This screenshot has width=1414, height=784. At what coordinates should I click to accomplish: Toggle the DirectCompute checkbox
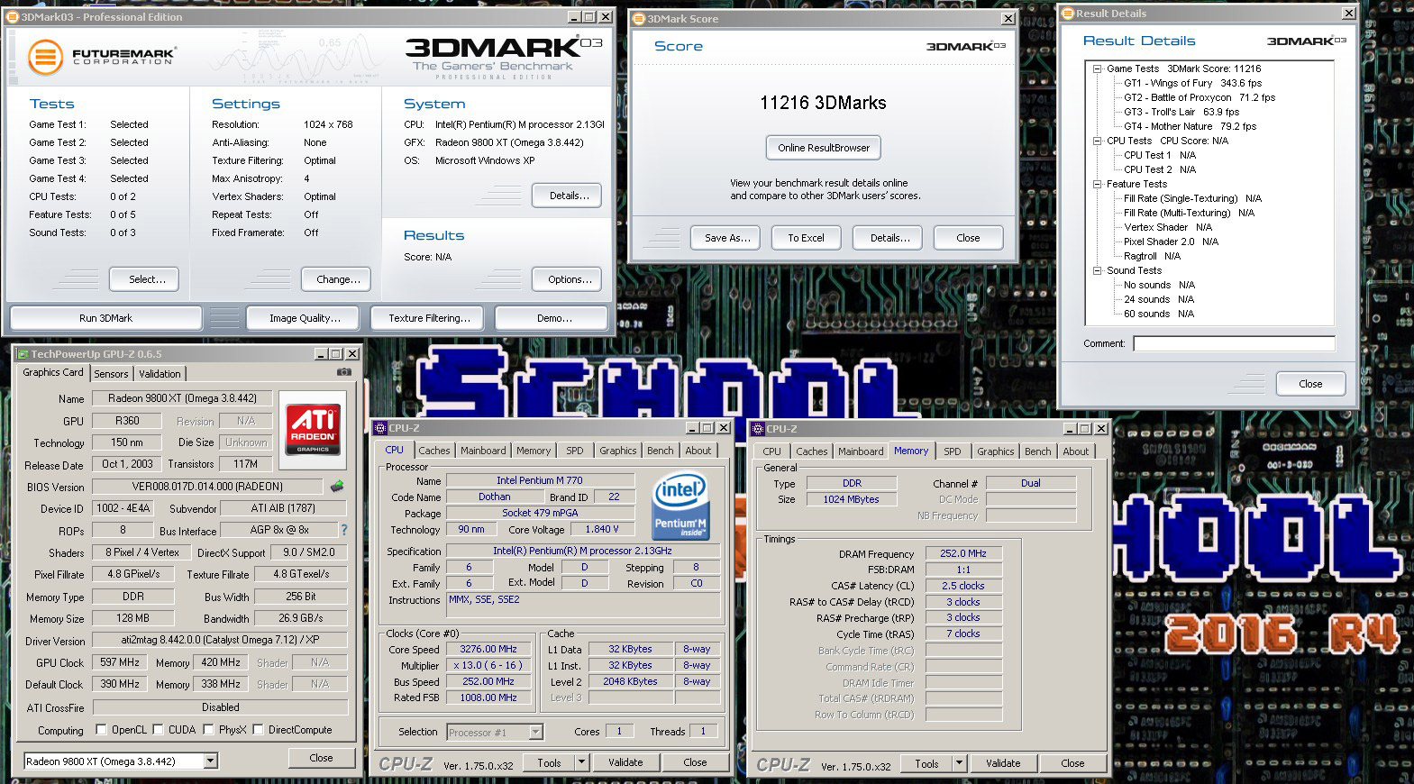[258, 730]
